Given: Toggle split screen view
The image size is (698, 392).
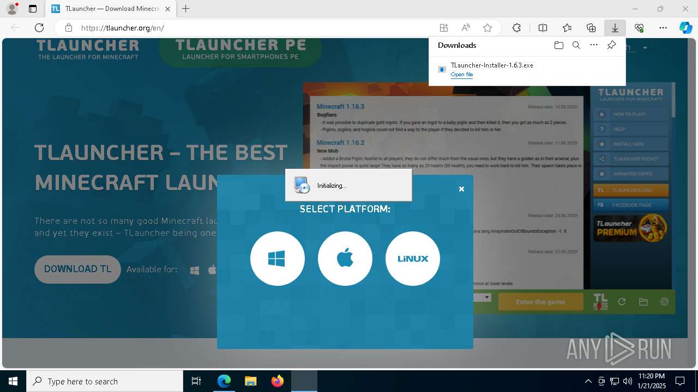Looking at the screenshot, I should click(x=543, y=28).
